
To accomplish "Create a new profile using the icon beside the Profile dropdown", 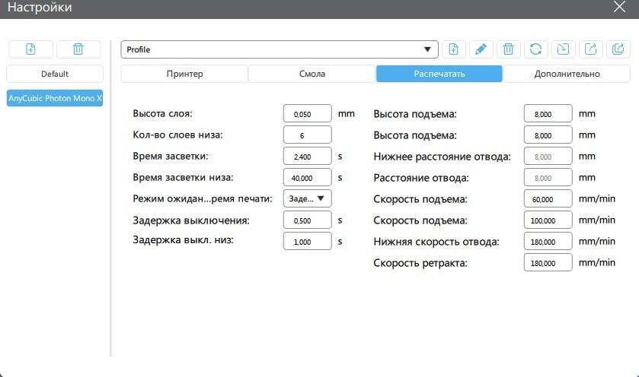I will [x=454, y=49].
